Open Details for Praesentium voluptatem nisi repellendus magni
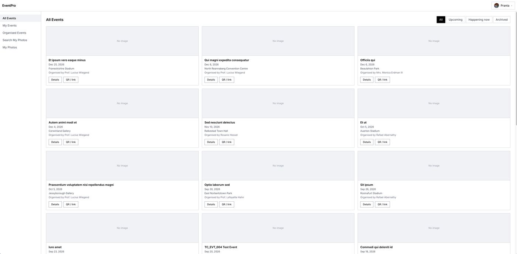The image size is (517, 254). coord(55,204)
